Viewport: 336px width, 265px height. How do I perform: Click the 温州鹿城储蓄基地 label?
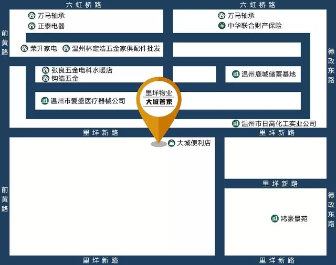269,75
